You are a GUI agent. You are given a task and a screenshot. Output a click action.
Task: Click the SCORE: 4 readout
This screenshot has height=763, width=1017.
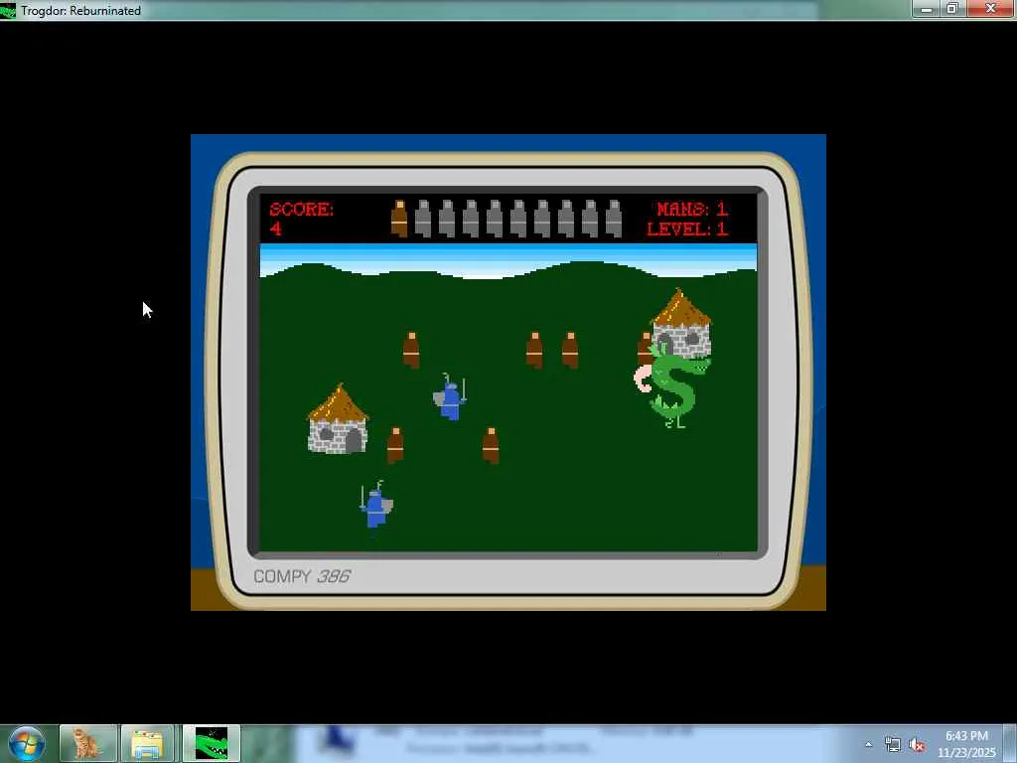(x=302, y=219)
